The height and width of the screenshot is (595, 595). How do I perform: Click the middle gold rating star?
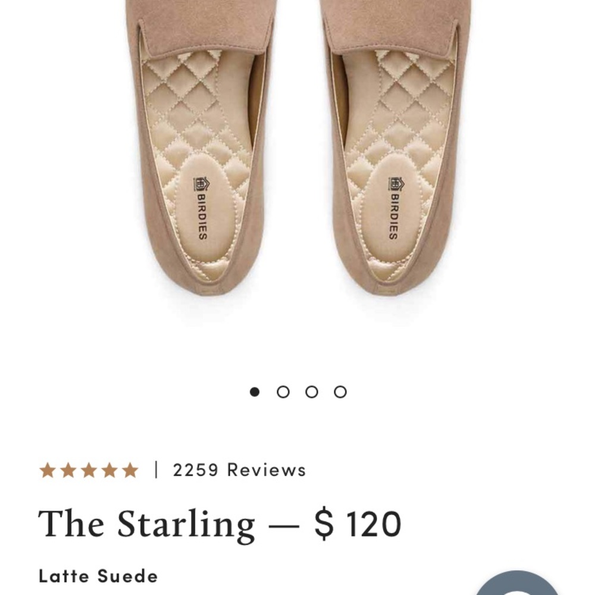click(89, 471)
